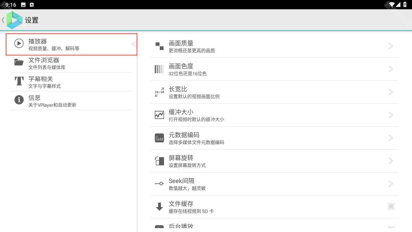Click the 16:10 长宽比 aspect ratio icon
The width and height of the screenshot is (412, 232).
pyautogui.click(x=159, y=92)
